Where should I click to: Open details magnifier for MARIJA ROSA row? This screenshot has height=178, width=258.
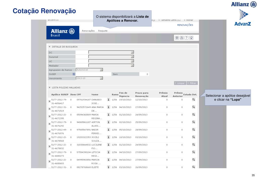click(194, 160)
